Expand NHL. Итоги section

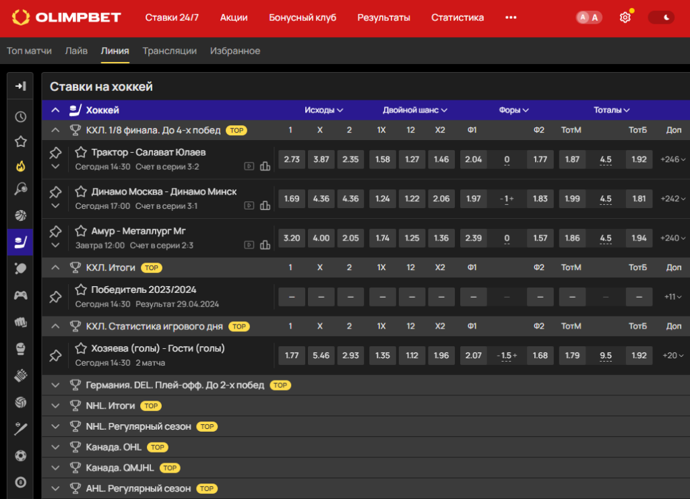pyautogui.click(x=55, y=406)
